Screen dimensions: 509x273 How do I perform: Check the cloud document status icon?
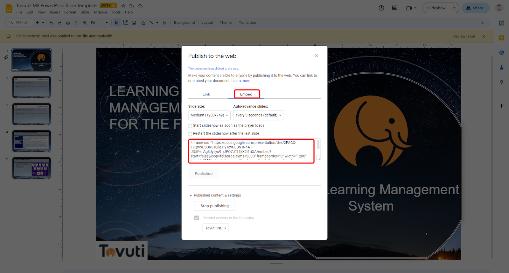click(140, 6)
